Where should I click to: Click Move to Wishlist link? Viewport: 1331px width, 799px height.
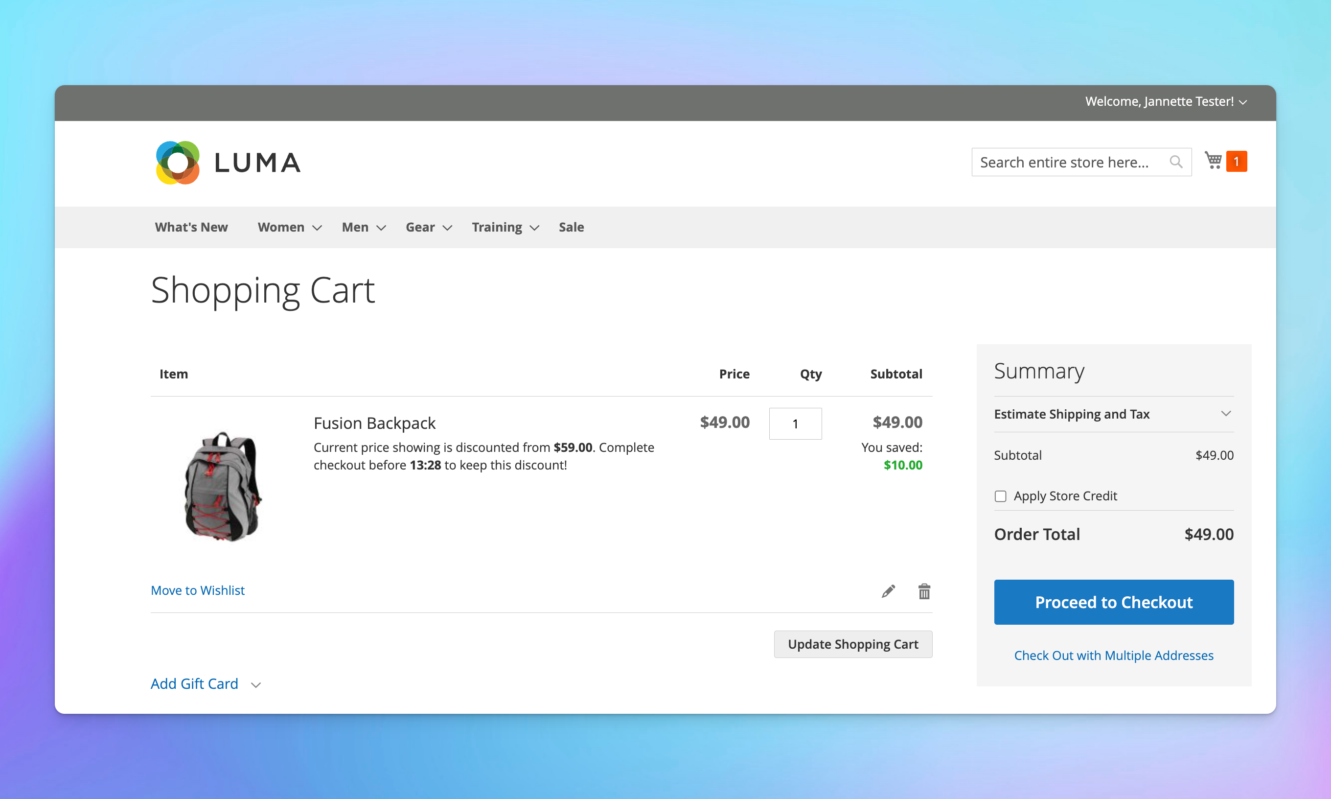pos(197,589)
